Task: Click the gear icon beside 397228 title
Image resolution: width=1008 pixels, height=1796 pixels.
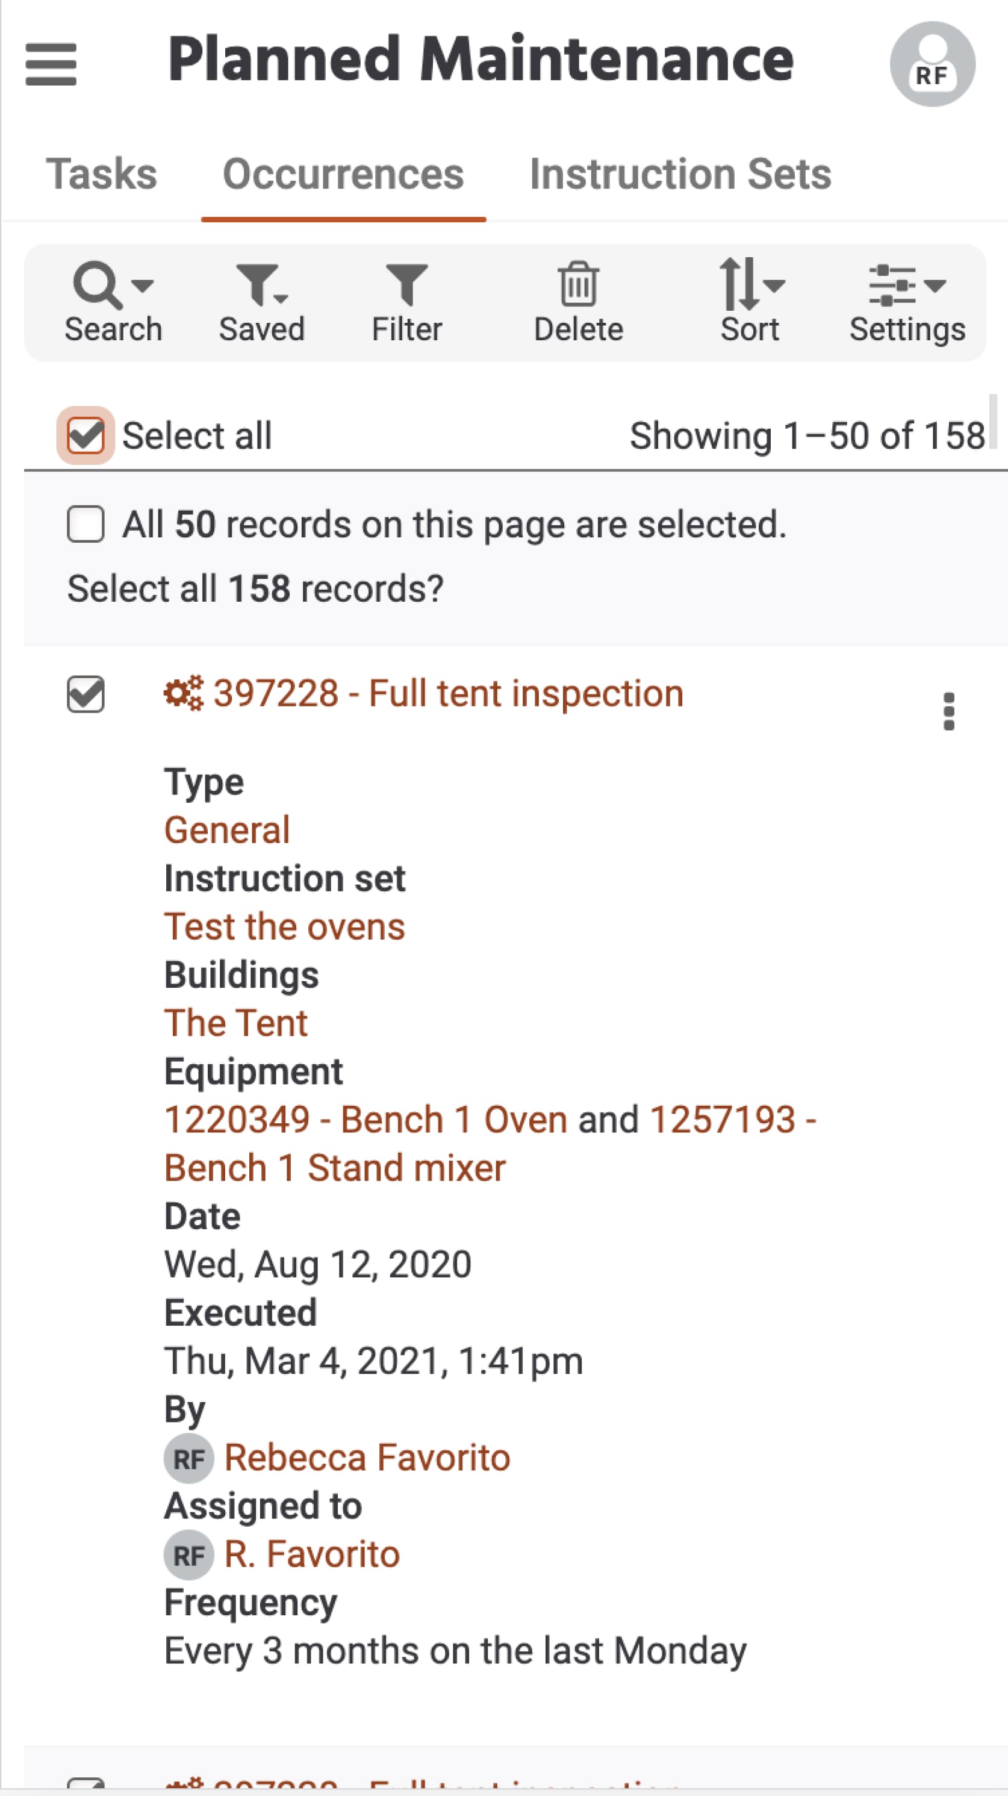Action: [183, 693]
